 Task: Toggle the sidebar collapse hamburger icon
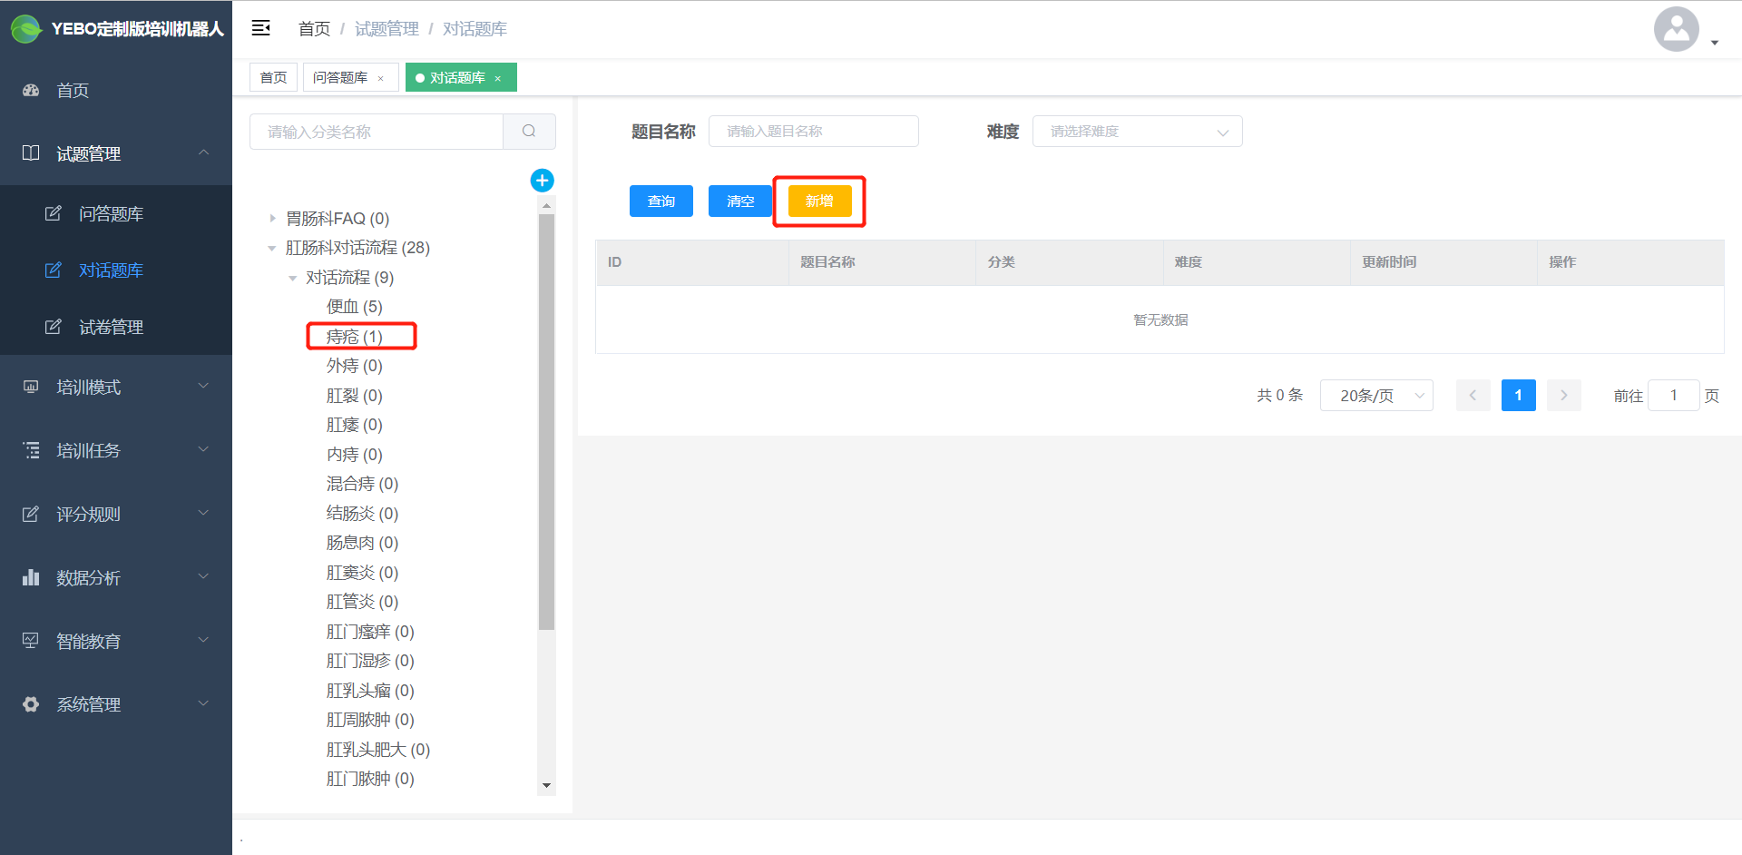click(x=261, y=28)
